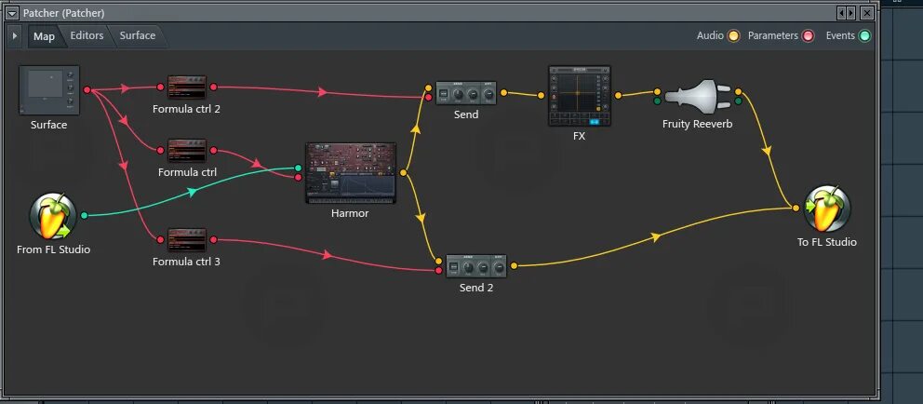
Task: Click Fruity Reeverb green events input port
Action: click(x=658, y=101)
